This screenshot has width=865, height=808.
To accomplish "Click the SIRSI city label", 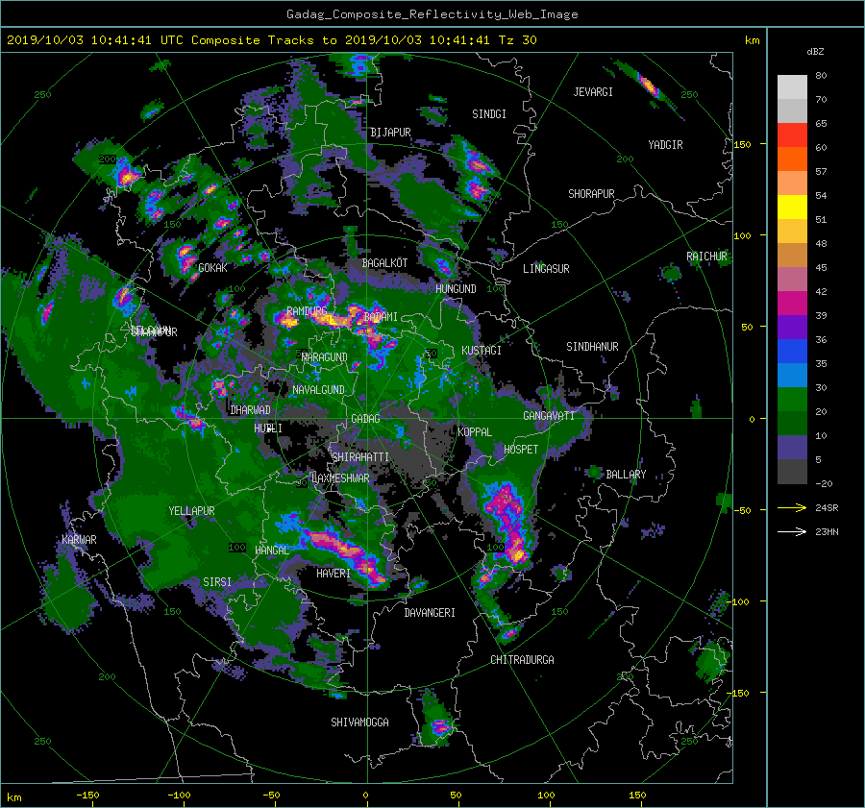I will pos(217,582).
